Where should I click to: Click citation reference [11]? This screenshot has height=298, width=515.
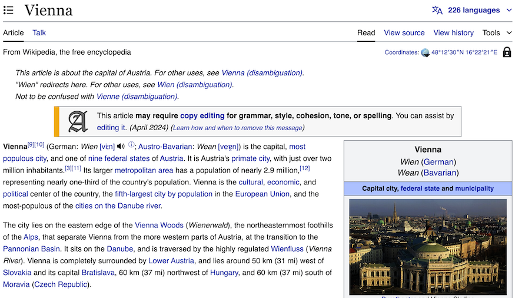pos(77,168)
